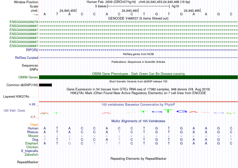Click the GTEx Gene Expression track title
238x168 pixels.
[138, 89]
